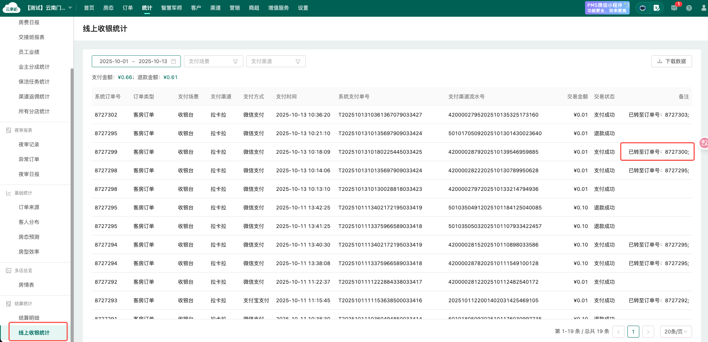Open 客人分布 in the sidebar

[x=29, y=222]
